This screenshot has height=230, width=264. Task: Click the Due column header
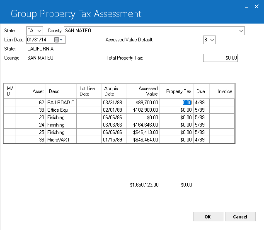coord(201,91)
